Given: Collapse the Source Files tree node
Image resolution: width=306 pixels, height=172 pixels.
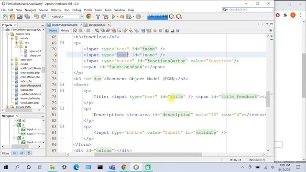Looking at the screenshot, I should [8, 34].
